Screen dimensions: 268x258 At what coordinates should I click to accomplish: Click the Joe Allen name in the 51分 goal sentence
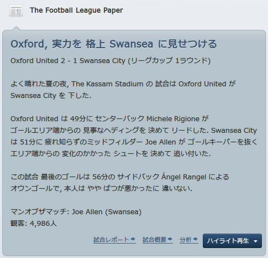point(161,142)
